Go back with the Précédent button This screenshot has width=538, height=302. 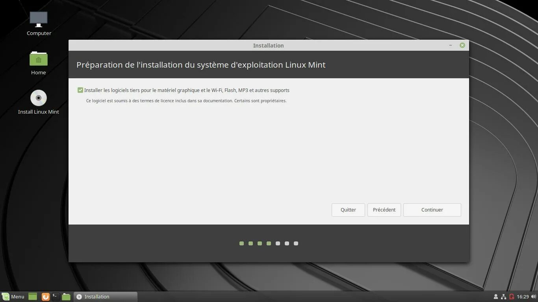point(384,210)
